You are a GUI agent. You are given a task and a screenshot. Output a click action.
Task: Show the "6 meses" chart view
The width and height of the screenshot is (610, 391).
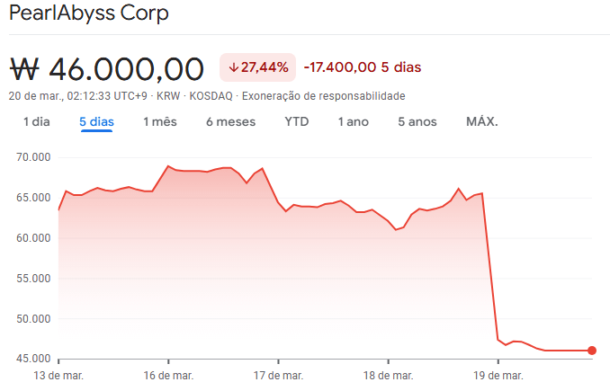230,121
